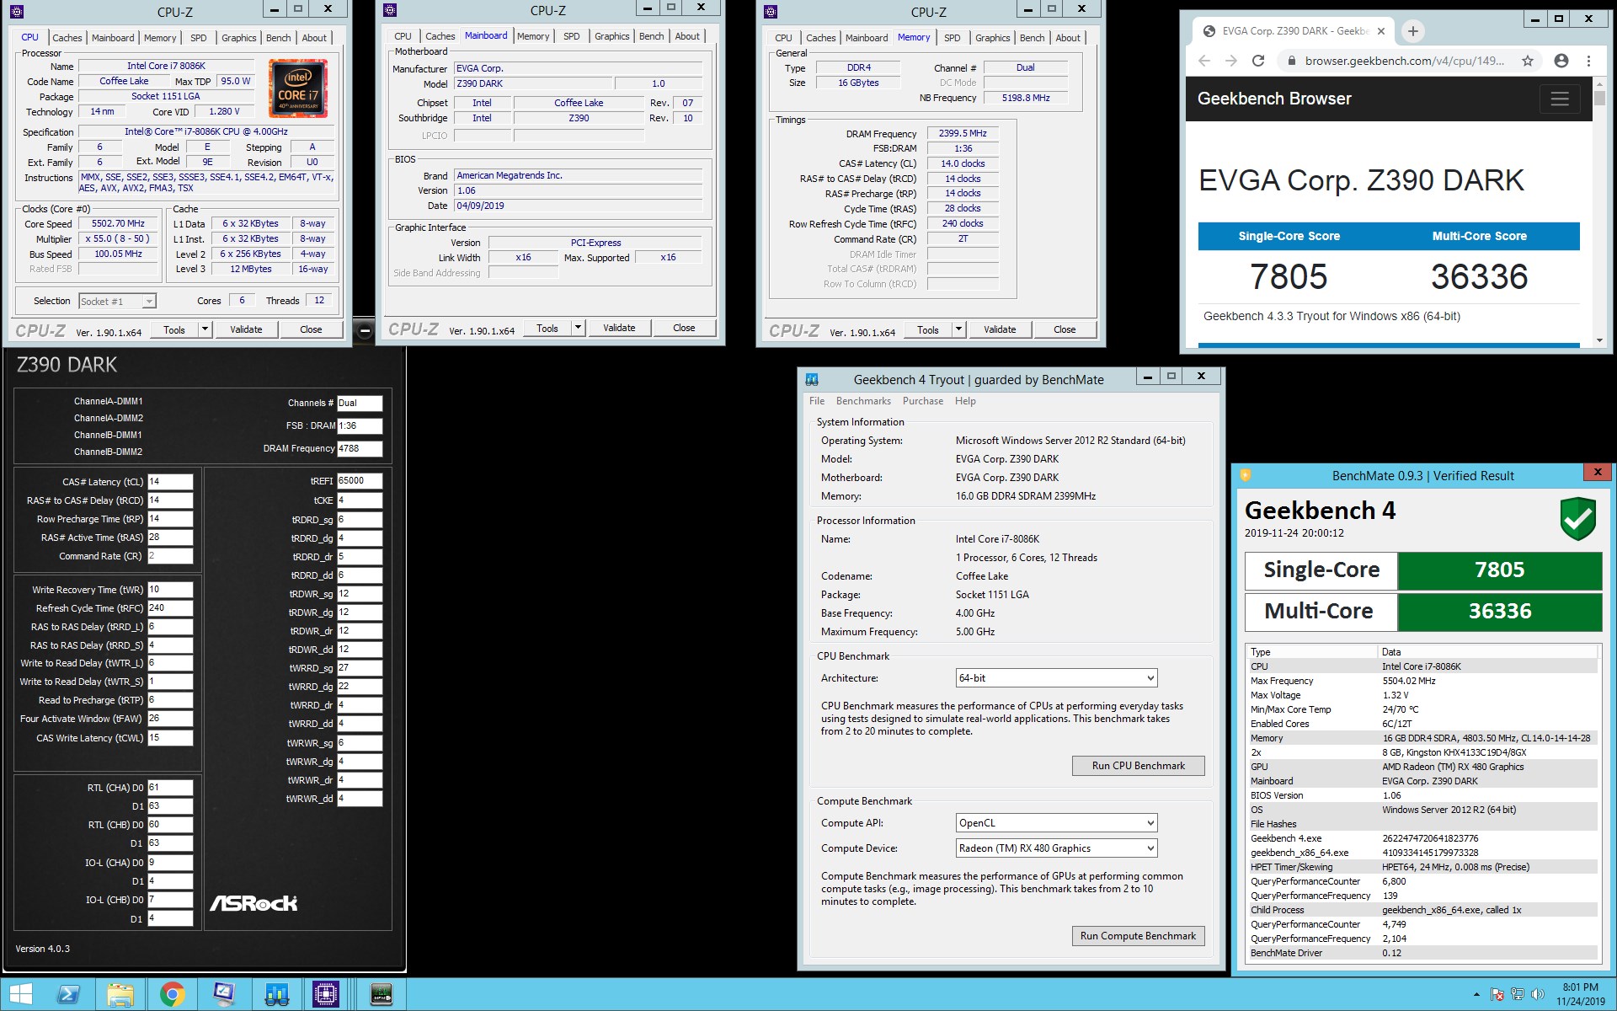Click Run Compute Benchmark button
1617x1011 pixels.
pyautogui.click(x=1138, y=936)
